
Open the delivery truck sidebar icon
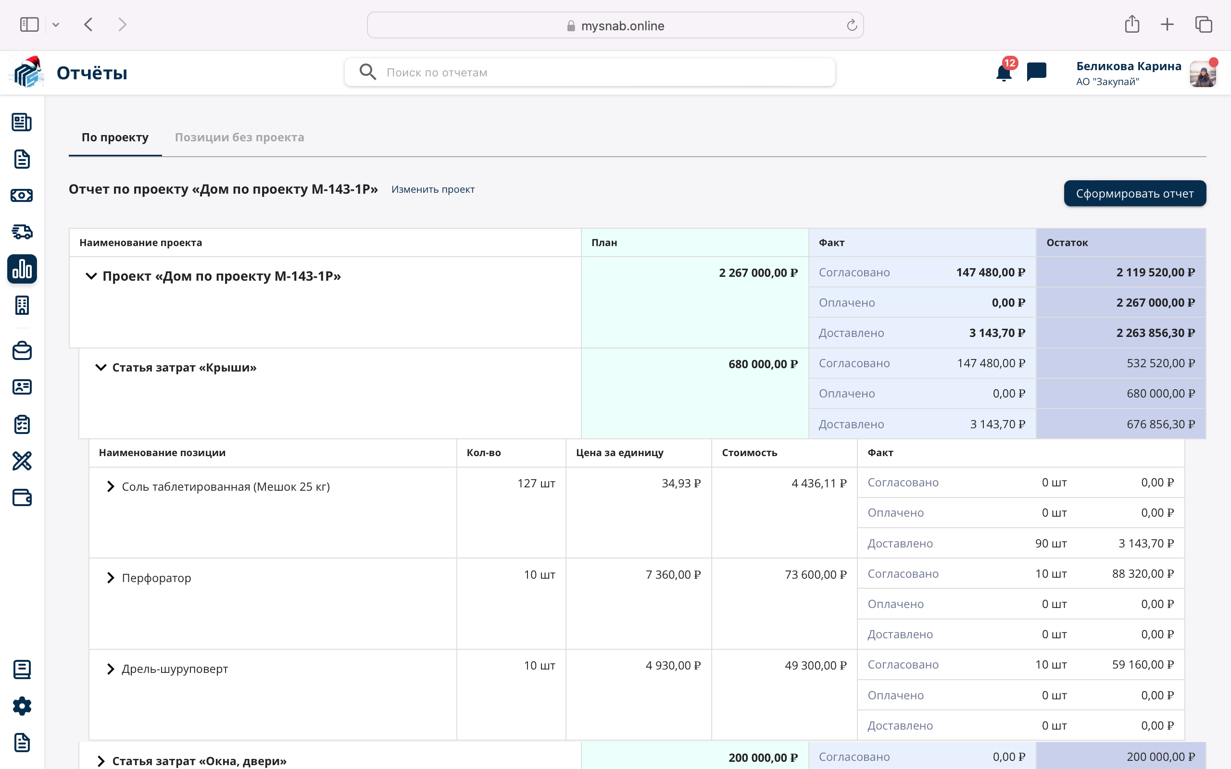(x=22, y=232)
